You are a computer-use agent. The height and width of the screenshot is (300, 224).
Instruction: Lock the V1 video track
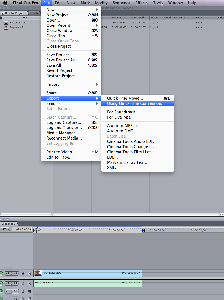[x=23, y=274]
